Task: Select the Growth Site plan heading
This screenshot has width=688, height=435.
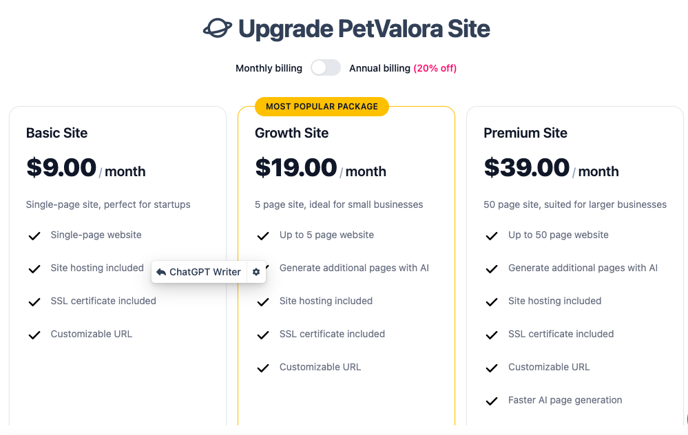Action: tap(291, 133)
